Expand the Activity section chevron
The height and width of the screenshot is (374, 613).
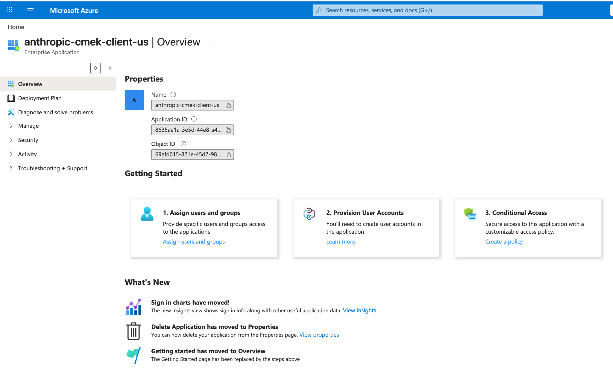tap(11, 154)
